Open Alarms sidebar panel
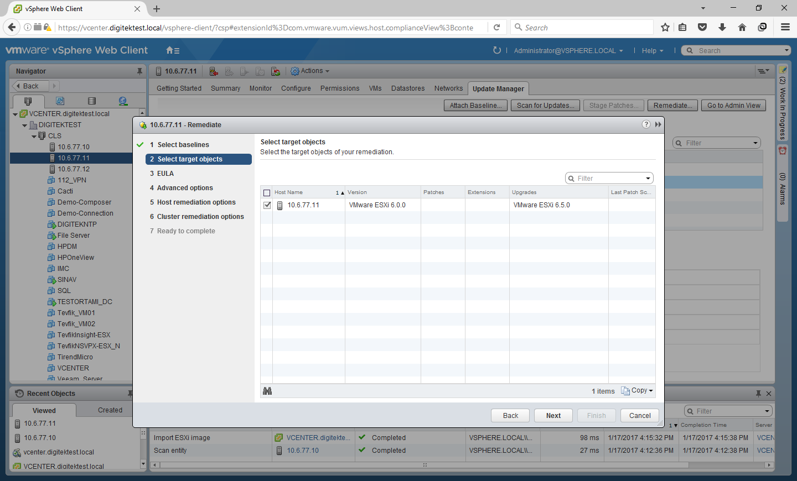This screenshot has width=797, height=481. 783,184
